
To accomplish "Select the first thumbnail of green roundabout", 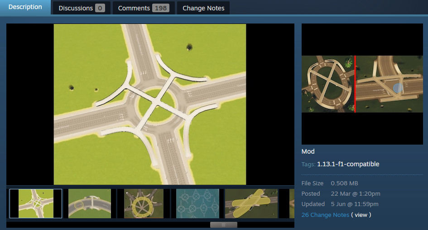I will [36, 204].
